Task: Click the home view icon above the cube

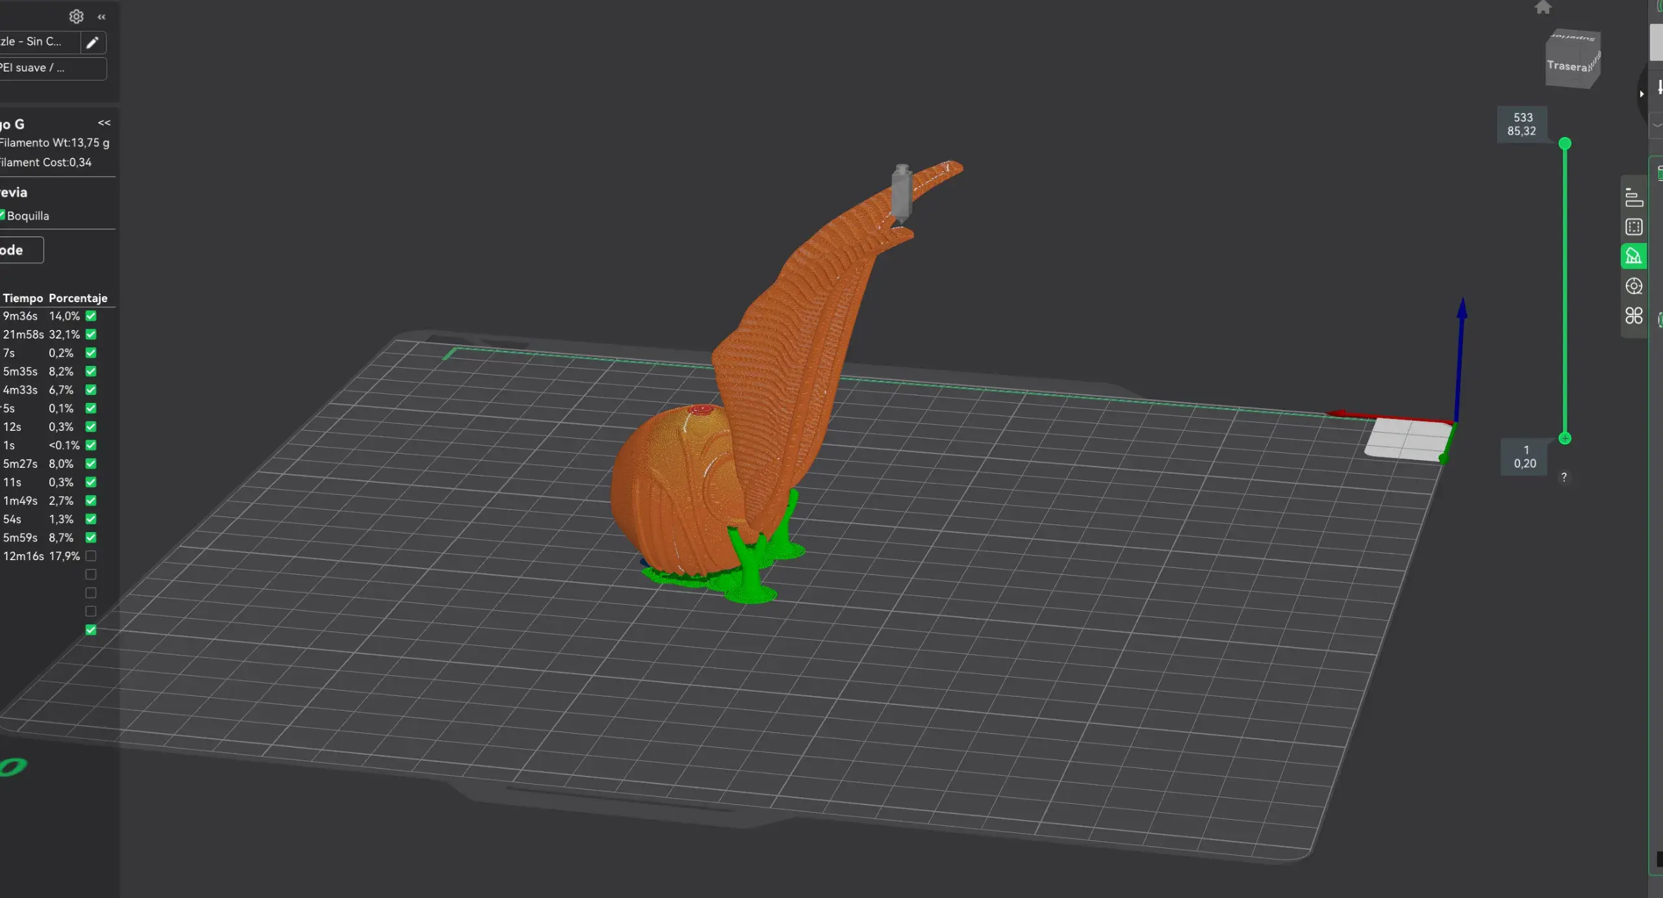Action: click(x=1543, y=7)
